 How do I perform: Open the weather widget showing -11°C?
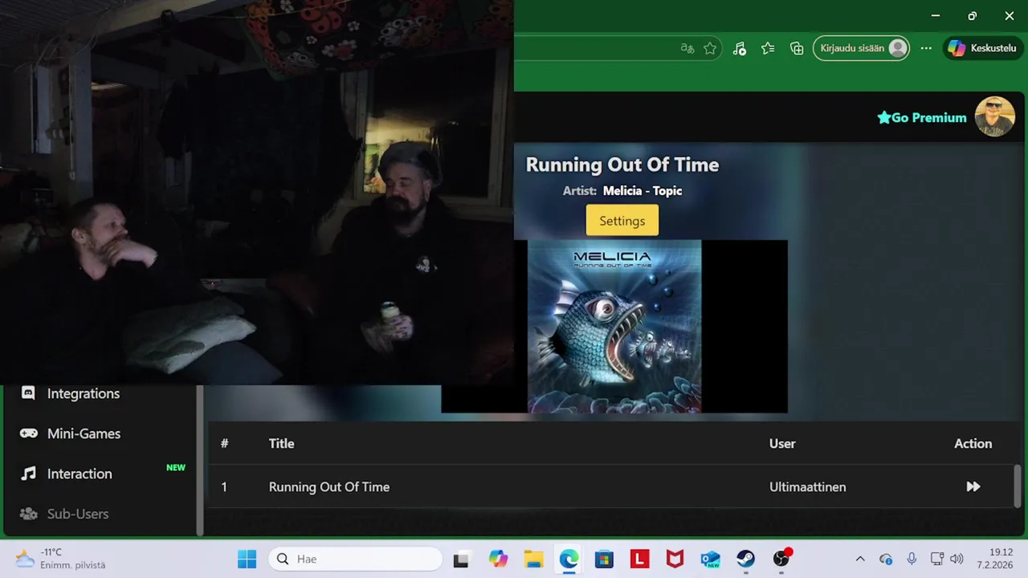pyautogui.click(x=61, y=559)
